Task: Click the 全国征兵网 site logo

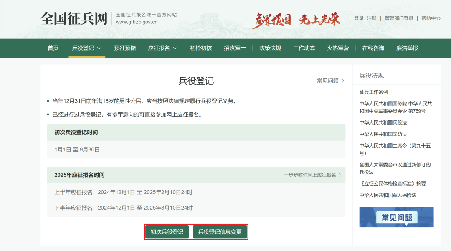Action: click(x=74, y=18)
